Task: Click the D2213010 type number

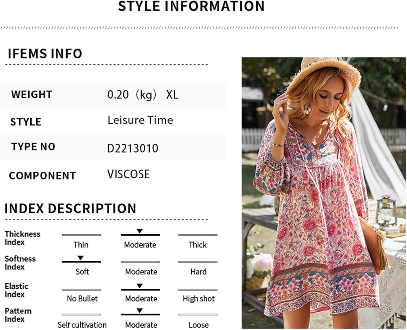Action: (133, 148)
